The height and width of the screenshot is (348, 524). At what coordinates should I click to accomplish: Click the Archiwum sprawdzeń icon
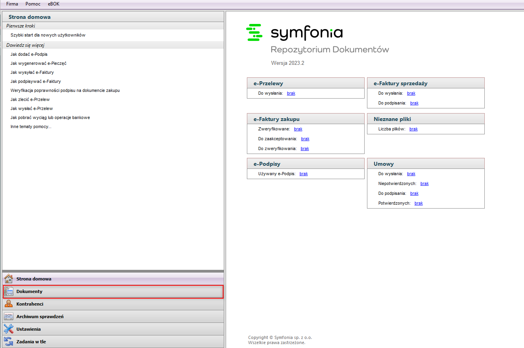tap(9, 317)
